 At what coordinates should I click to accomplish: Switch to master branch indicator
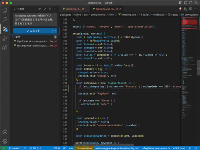pos(14,148)
